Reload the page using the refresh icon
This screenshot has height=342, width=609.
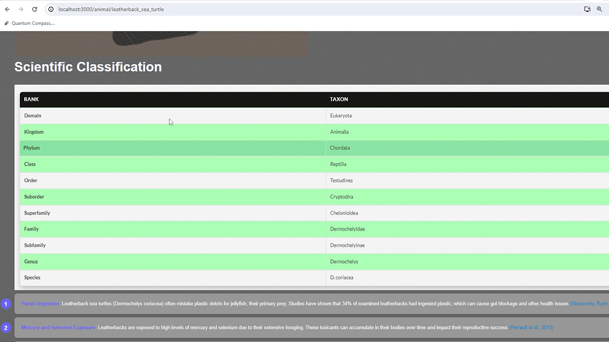tap(34, 9)
